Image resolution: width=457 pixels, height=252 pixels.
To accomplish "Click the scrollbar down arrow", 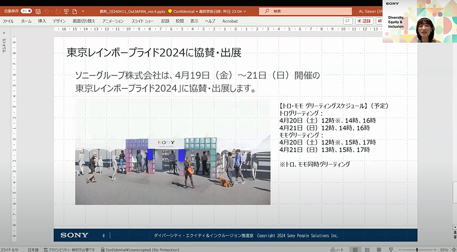I will tap(455, 227).
